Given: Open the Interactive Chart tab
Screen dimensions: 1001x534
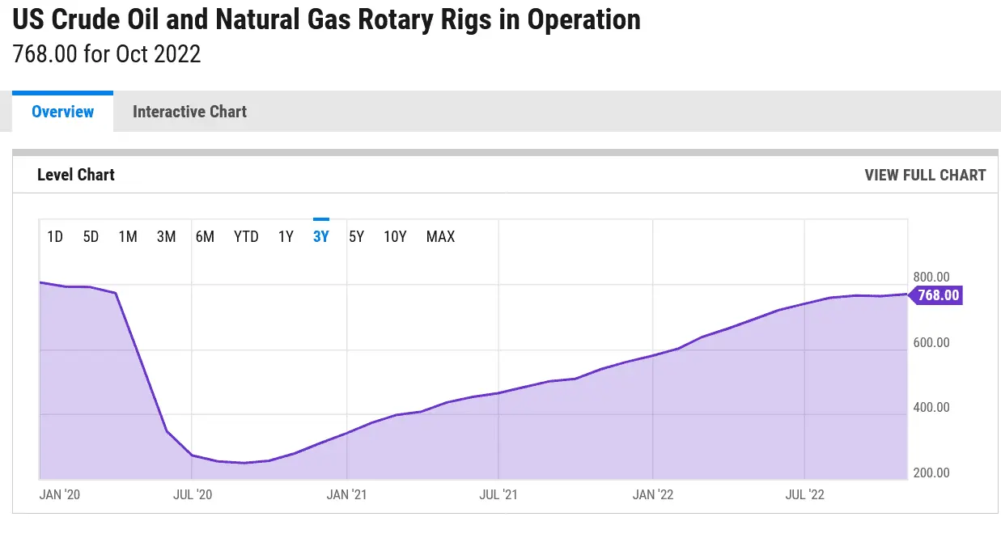Looking at the screenshot, I should [x=189, y=112].
